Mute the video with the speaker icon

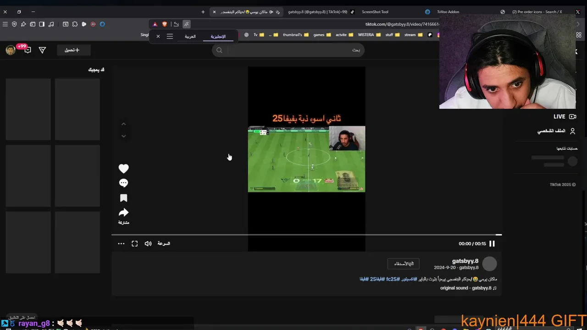pyautogui.click(x=148, y=244)
